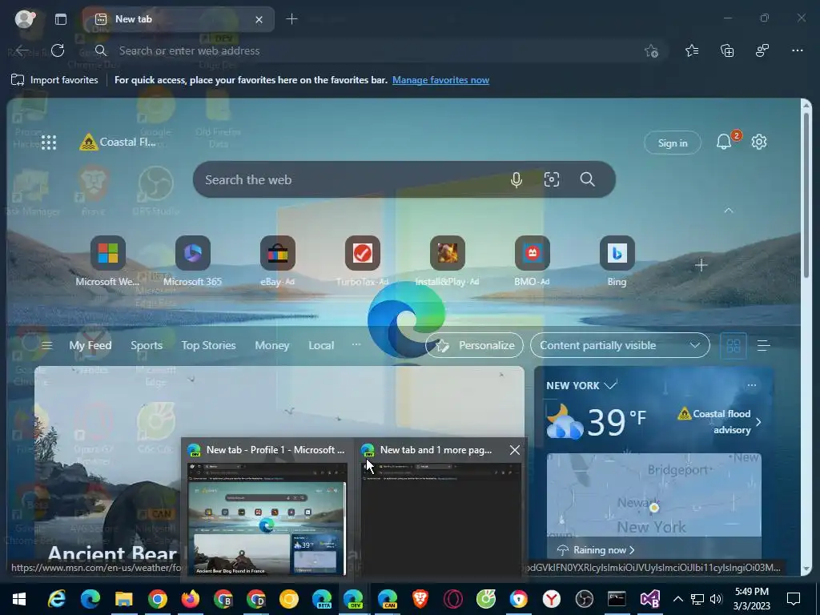The image size is (820, 615).
Task: Switch feed to list layout view
Action: coord(763,346)
